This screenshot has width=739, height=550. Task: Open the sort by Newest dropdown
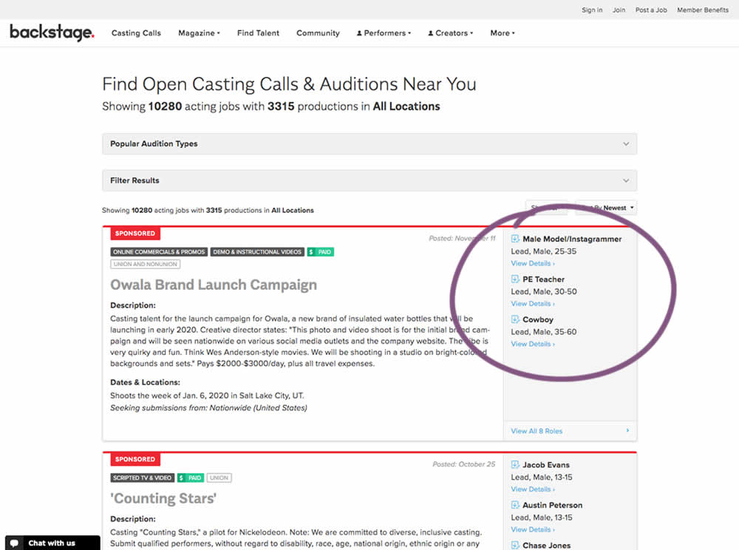607,208
